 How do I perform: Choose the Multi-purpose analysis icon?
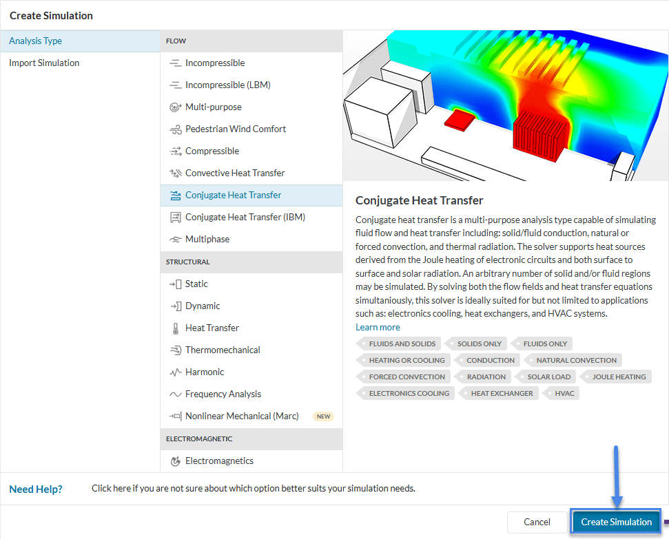pos(175,107)
